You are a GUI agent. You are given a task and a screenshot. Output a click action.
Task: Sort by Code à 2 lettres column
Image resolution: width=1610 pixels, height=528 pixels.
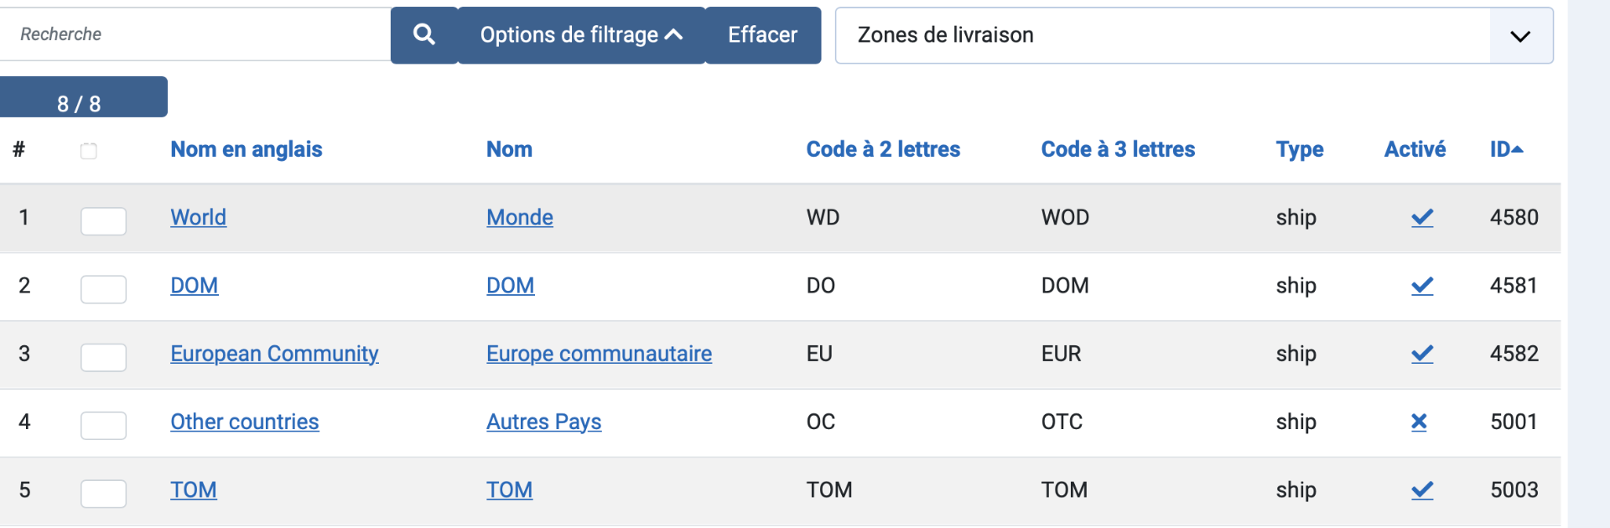click(883, 149)
